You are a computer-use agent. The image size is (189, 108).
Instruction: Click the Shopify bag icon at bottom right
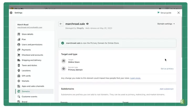point(182,102)
